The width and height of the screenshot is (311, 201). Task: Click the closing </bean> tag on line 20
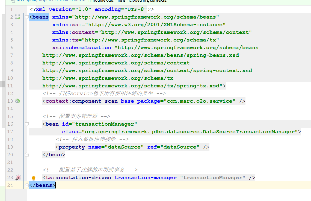pos(54,155)
